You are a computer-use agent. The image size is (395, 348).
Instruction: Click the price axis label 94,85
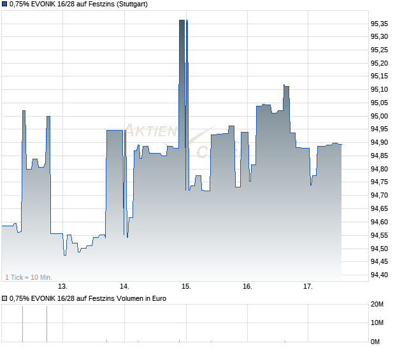click(x=379, y=156)
